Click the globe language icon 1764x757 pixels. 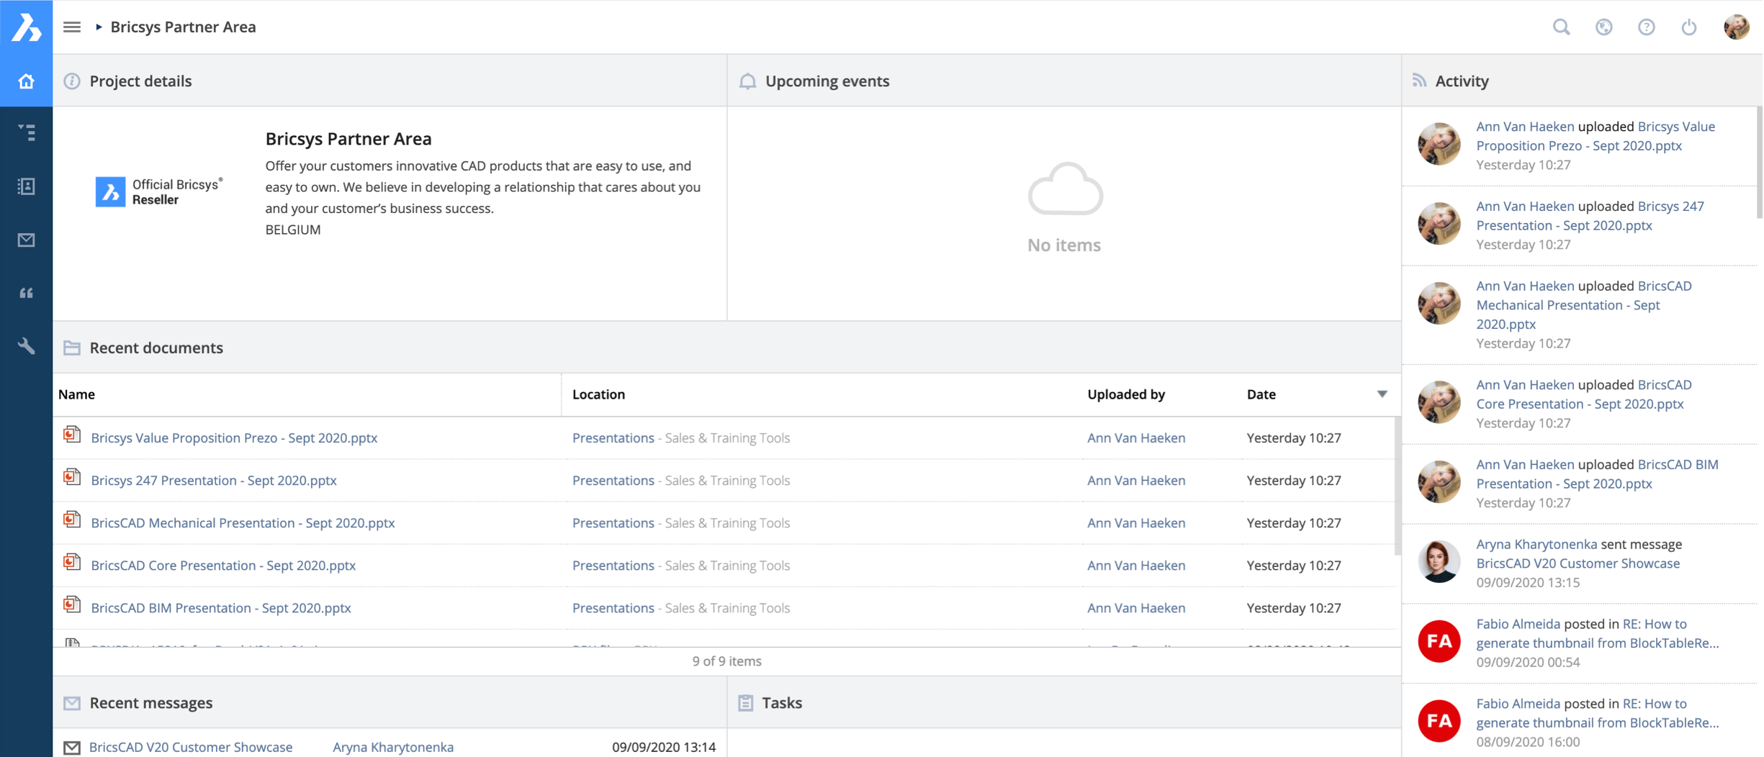click(x=1603, y=27)
